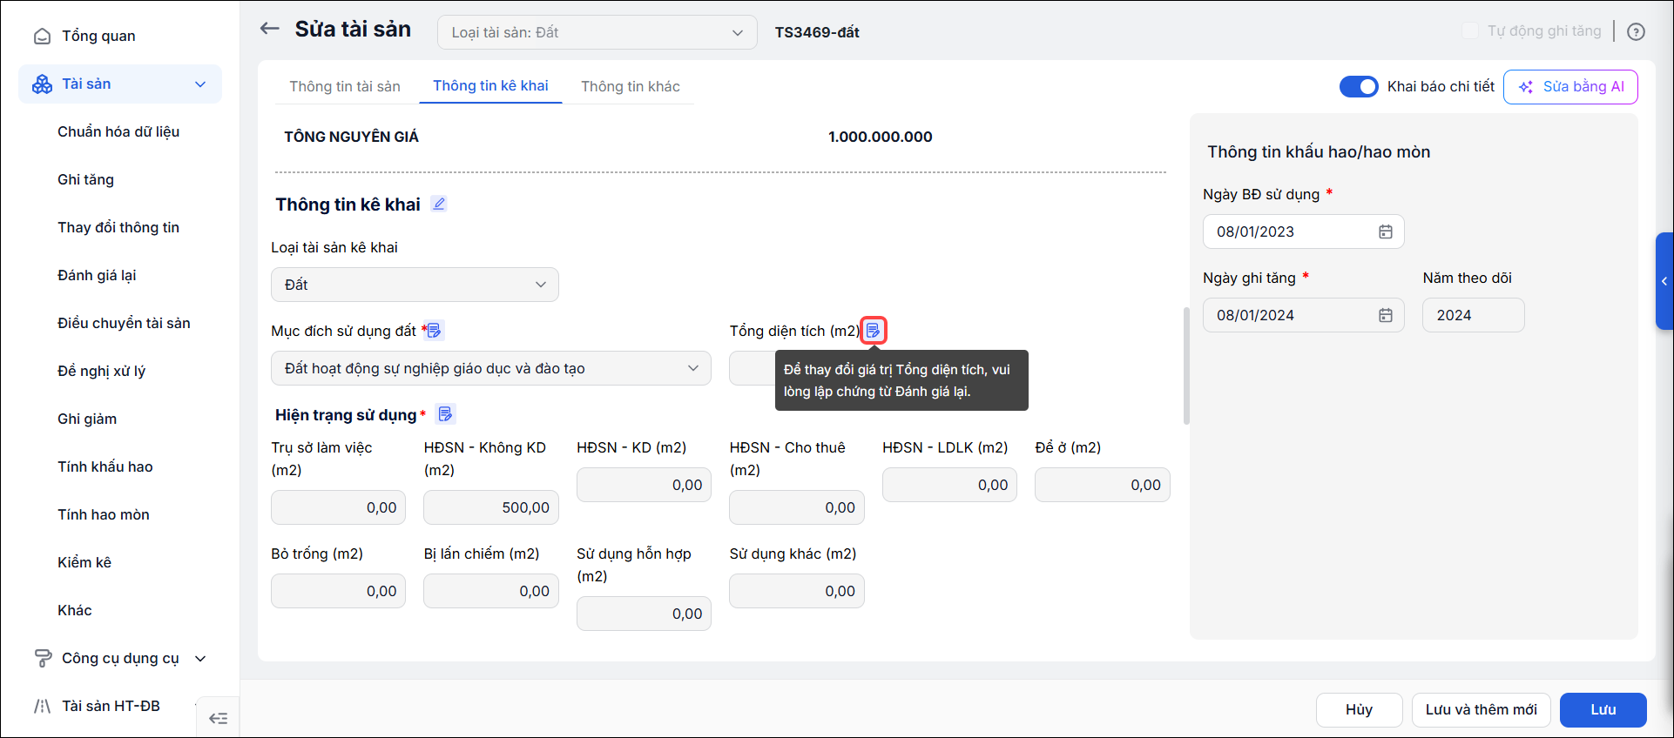Check the Tự động ghi tăng checkbox
The height and width of the screenshot is (738, 1674).
[x=1470, y=31]
